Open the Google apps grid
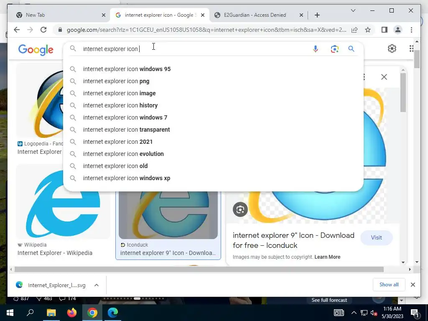The image size is (428, 321). (x=411, y=48)
